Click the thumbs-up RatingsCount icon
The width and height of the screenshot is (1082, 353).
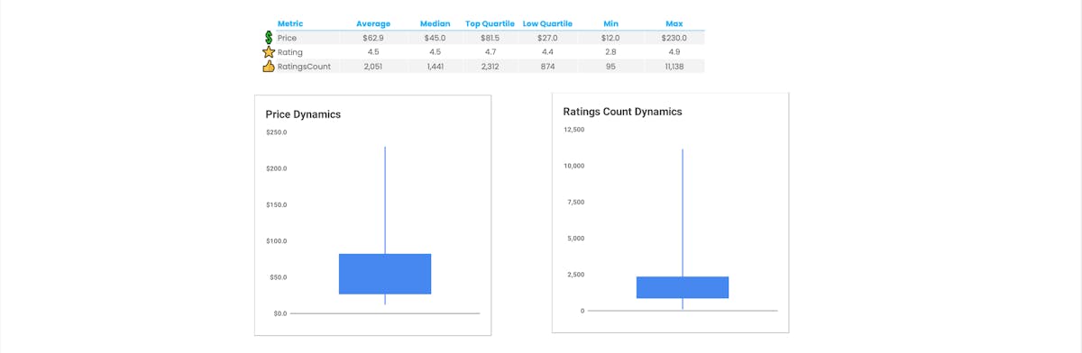pyautogui.click(x=268, y=67)
